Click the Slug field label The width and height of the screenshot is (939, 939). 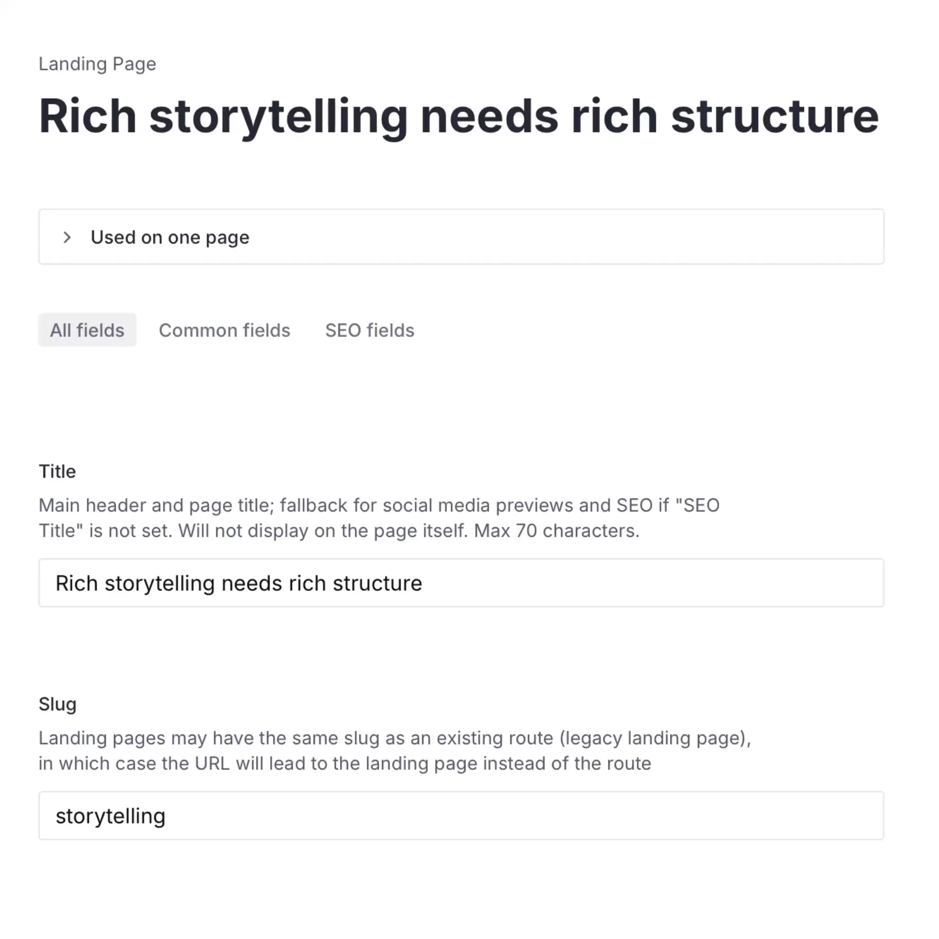click(x=57, y=704)
